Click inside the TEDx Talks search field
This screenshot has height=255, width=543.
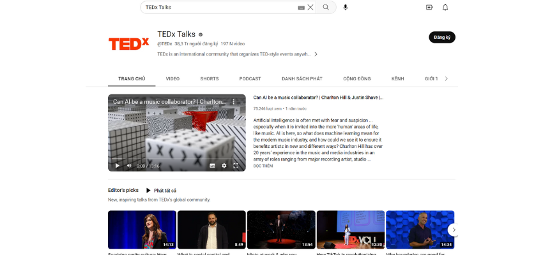point(220,7)
